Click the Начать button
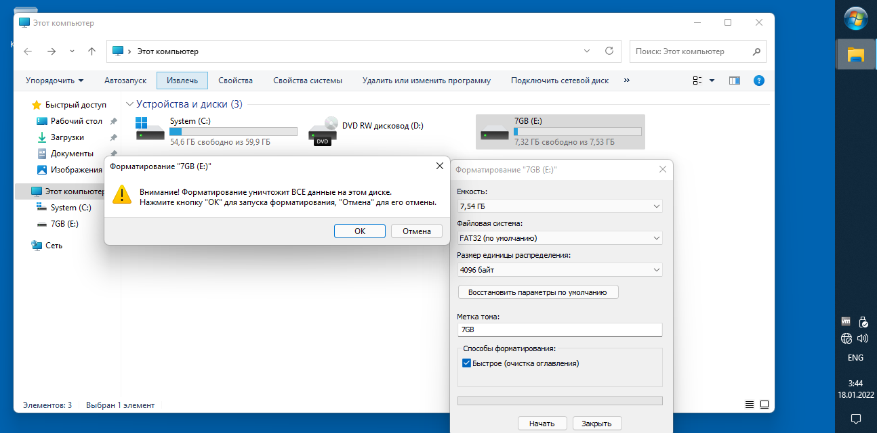This screenshot has height=433, width=877. [542, 424]
